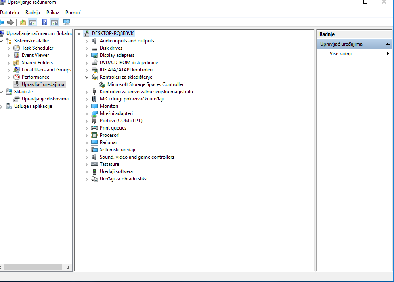The image size is (394, 282).
Task: Expand the Računar node arrow
Action: click(86, 143)
